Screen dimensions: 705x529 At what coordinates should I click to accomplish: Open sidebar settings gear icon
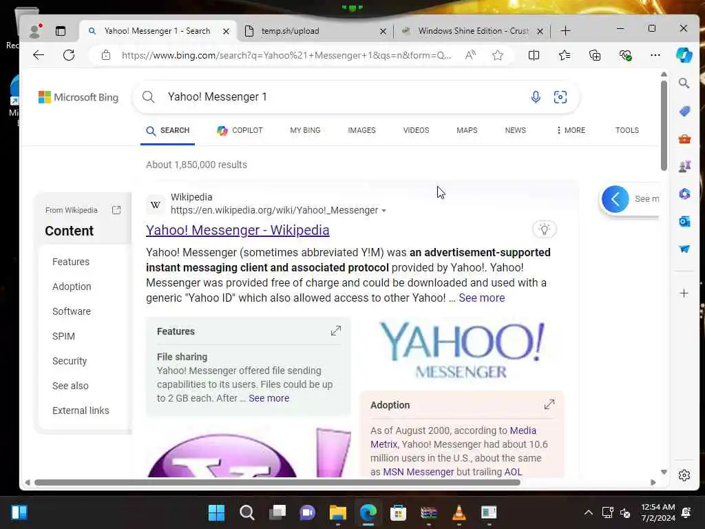click(684, 475)
